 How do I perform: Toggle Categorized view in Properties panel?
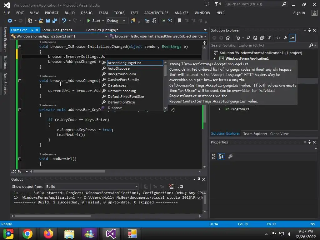pyautogui.click(x=214, y=157)
